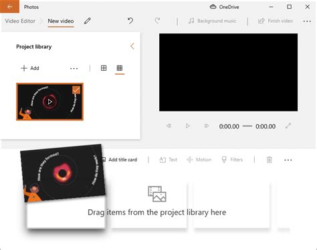The width and height of the screenshot is (317, 250).
Task: Open storyboard more options ellipsis
Action: (x=288, y=160)
